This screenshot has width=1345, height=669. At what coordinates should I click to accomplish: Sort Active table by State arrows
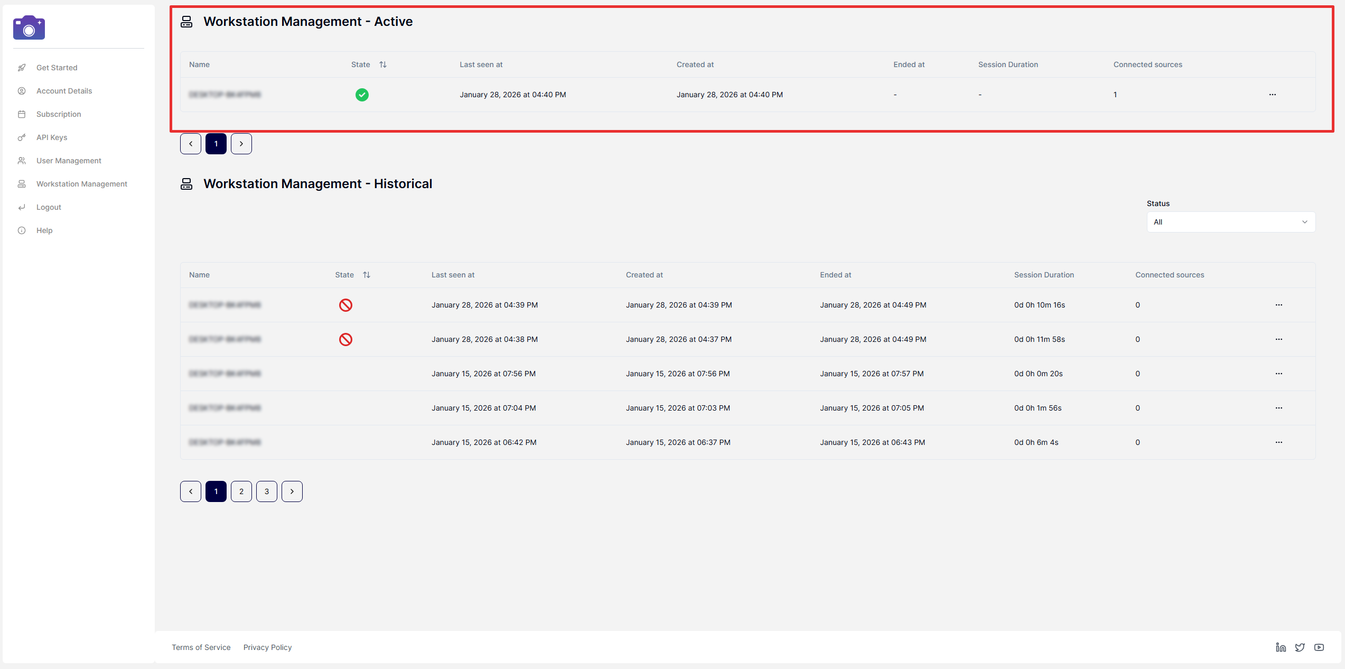pyautogui.click(x=383, y=64)
